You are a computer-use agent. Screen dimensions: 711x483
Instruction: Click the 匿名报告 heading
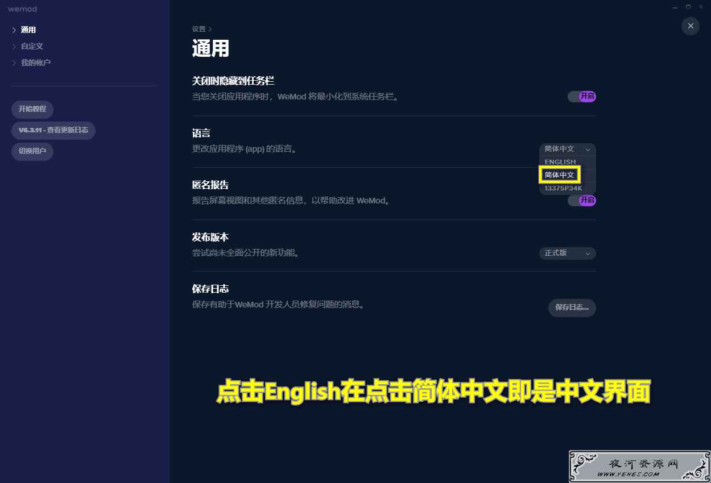[210, 185]
